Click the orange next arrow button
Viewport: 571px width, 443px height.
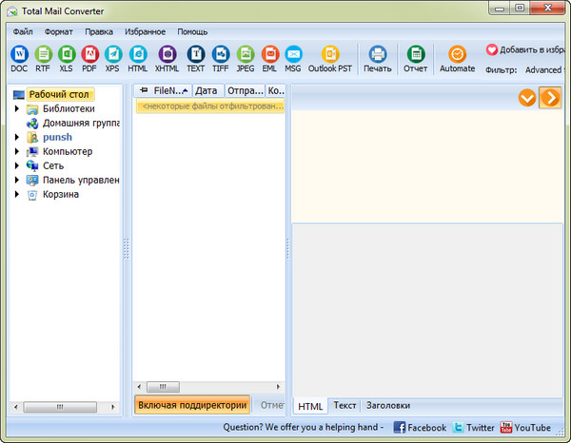tap(550, 97)
